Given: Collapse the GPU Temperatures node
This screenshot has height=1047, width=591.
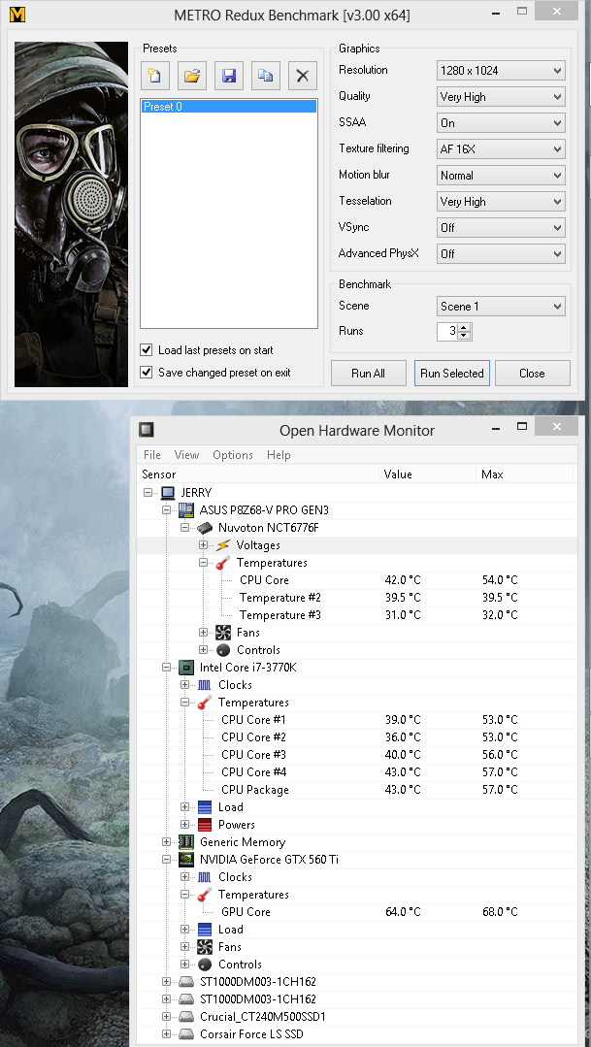Looking at the screenshot, I should coord(184,894).
